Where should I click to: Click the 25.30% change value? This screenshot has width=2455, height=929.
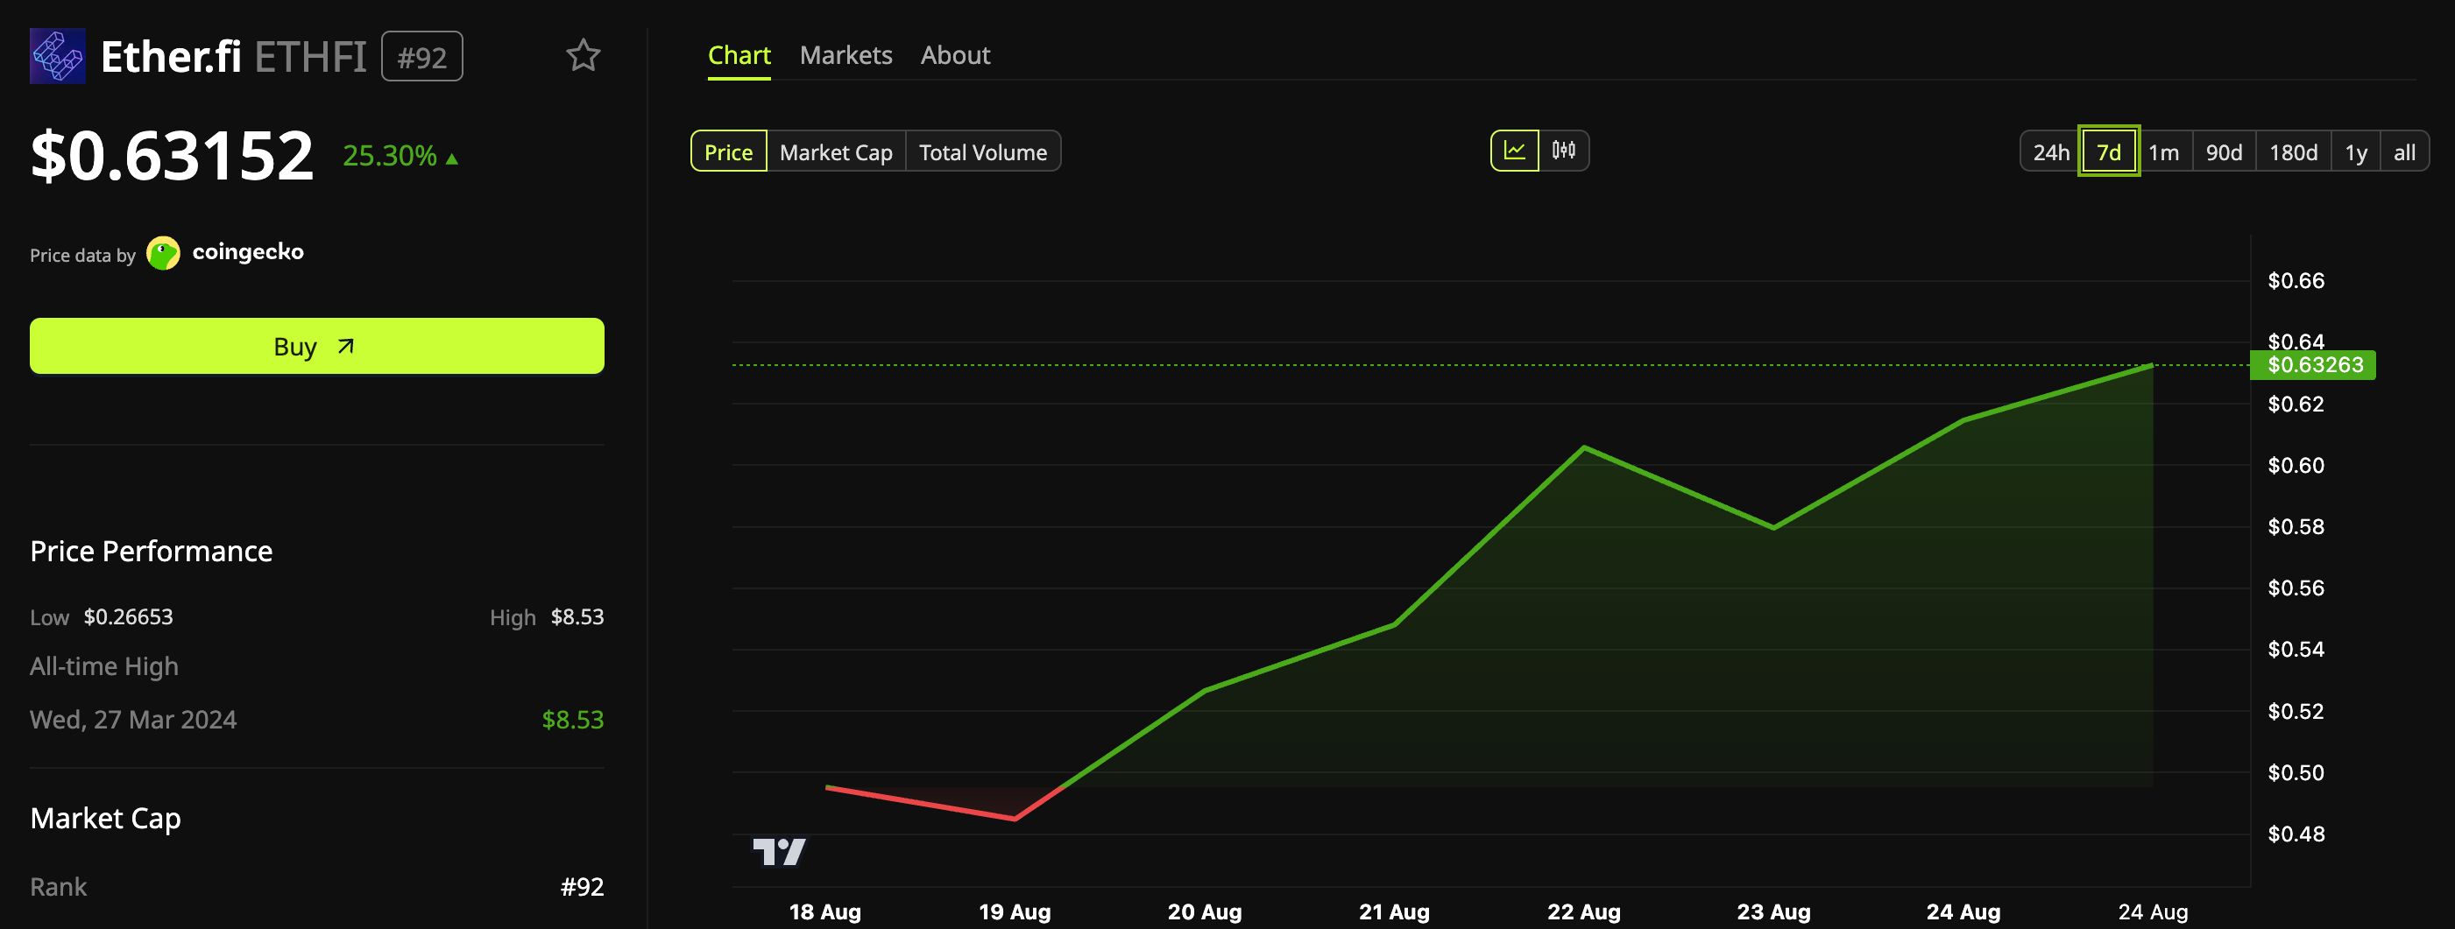pyautogui.click(x=389, y=155)
